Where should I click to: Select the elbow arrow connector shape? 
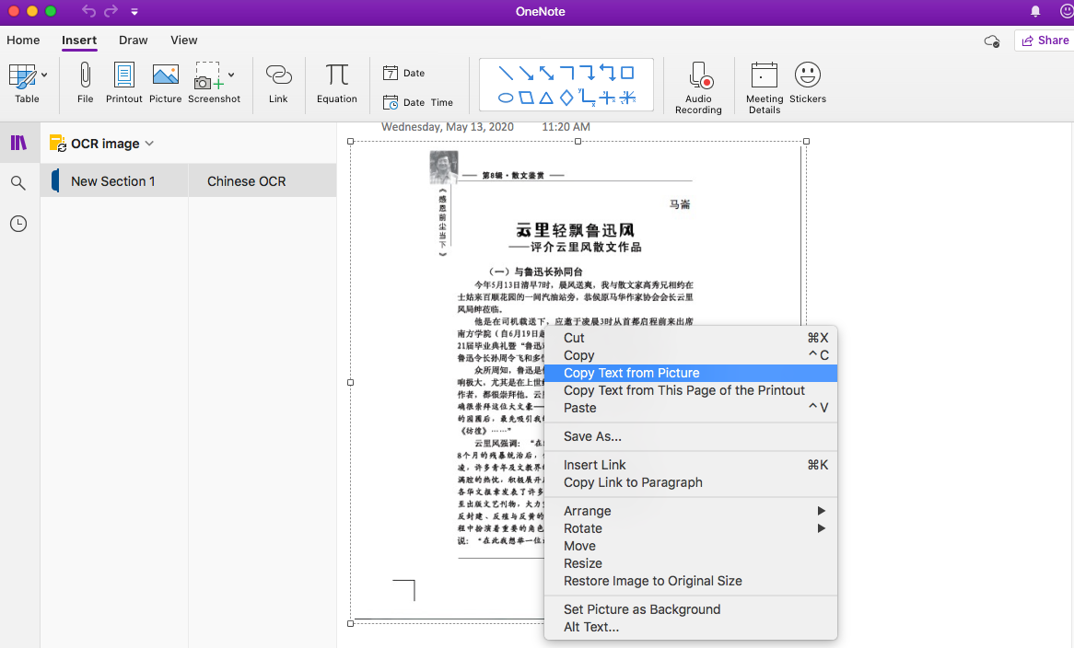tap(587, 74)
